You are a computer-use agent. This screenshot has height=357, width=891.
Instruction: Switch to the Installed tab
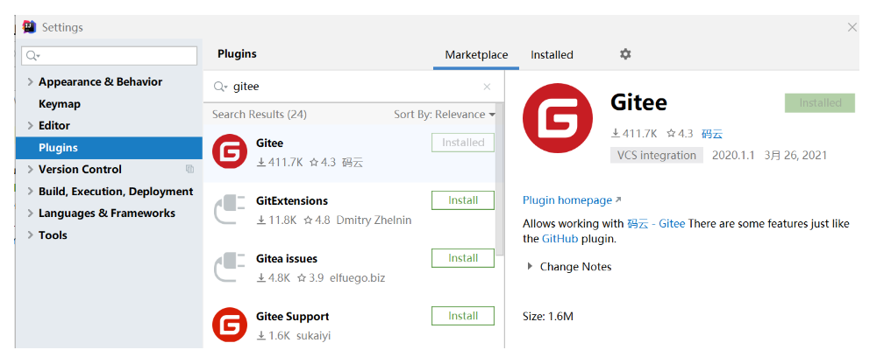552,55
